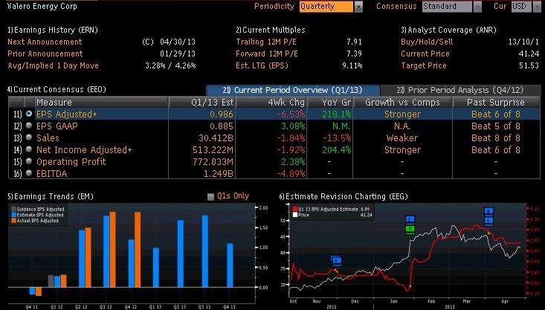Open Current Consensus (EEO) section link
Viewport: 545px width, 310px height.
(x=57, y=89)
